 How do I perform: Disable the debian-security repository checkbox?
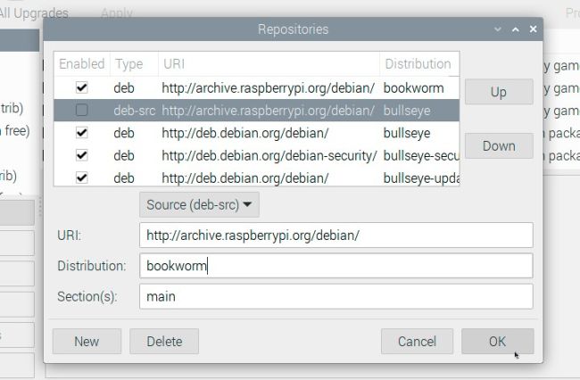[82, 155]
